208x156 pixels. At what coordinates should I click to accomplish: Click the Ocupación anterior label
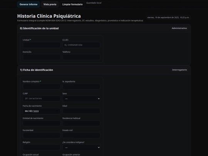click(x=71, y=154)
